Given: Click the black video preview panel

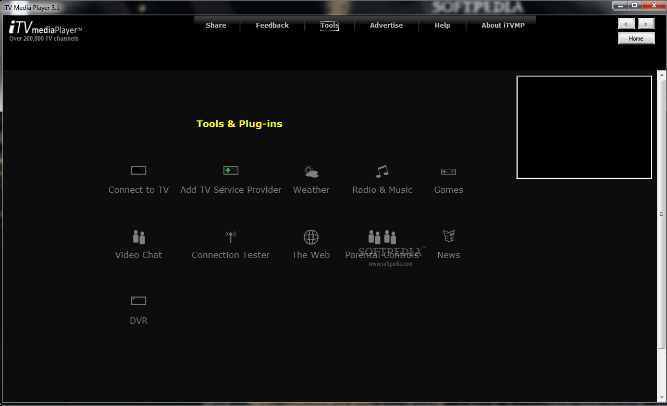Looking at the screenshot, I should point(584,127).
